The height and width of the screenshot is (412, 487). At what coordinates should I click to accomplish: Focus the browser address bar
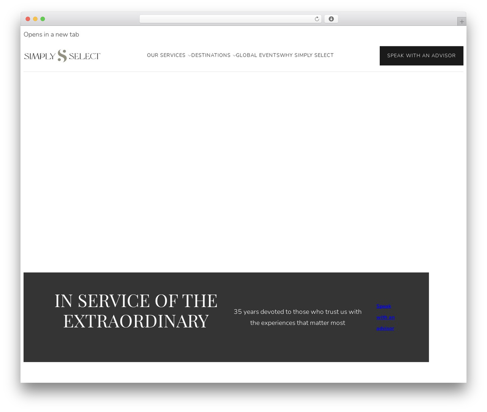coord(230,19)
